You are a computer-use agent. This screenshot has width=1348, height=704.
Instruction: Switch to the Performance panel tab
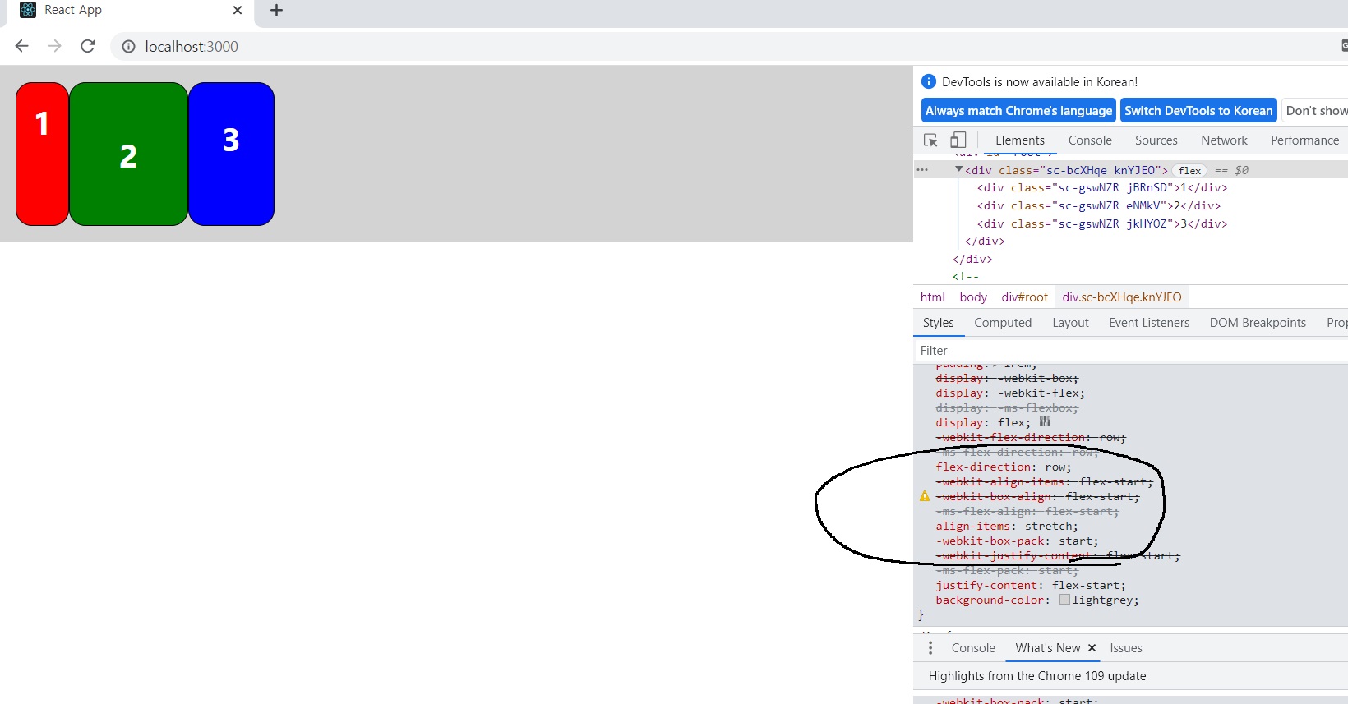1304,140
